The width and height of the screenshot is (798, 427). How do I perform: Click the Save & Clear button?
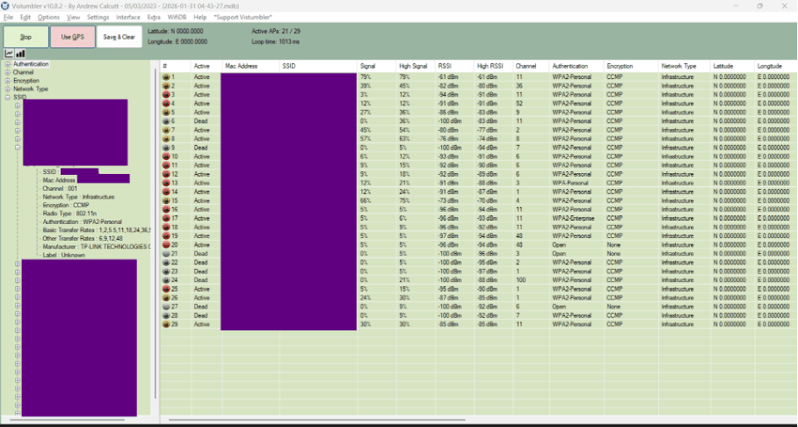(120, 37)
